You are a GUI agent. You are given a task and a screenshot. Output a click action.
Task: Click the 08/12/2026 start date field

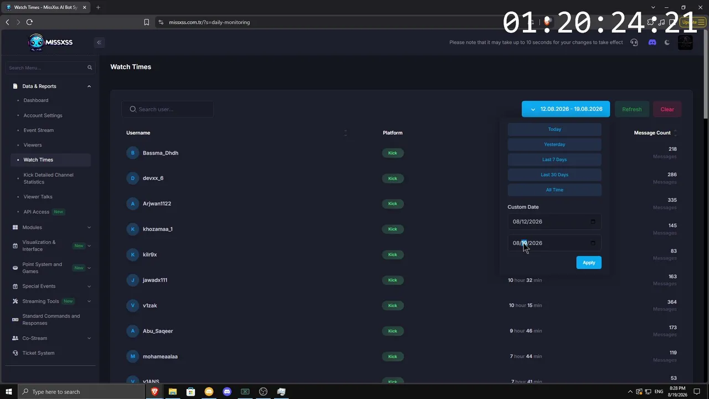(x=554, y=222)
